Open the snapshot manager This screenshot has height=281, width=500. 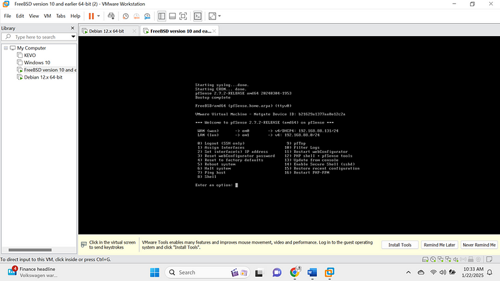click(147, 16)
